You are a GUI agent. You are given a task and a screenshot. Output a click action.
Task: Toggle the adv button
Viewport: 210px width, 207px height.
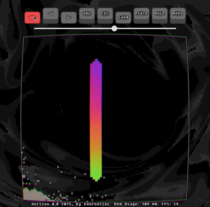click(x=87, y=16)
